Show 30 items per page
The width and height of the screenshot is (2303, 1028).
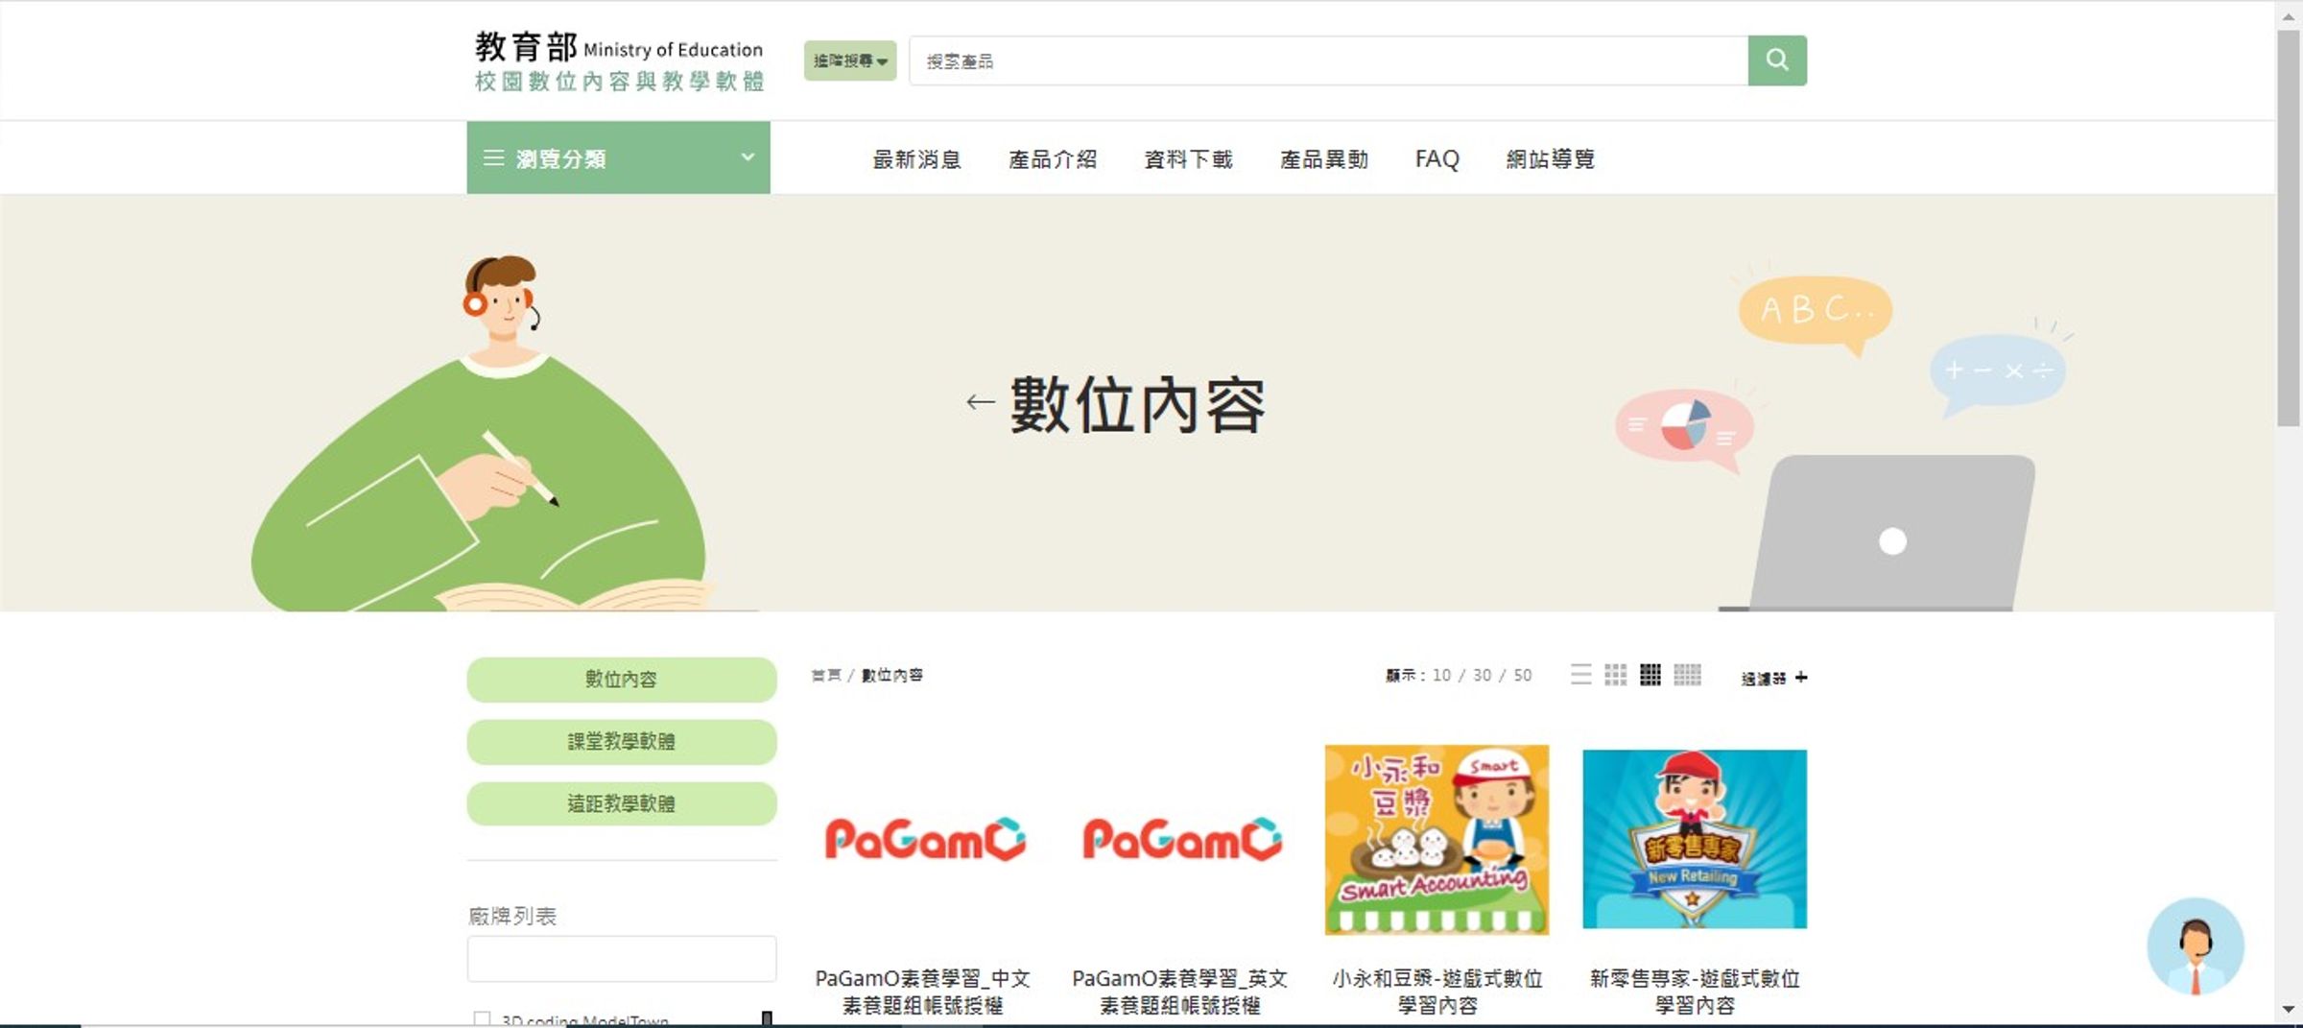point(1482,676)
